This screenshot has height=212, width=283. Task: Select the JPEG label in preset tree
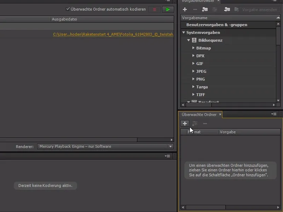tap(201, 71)
